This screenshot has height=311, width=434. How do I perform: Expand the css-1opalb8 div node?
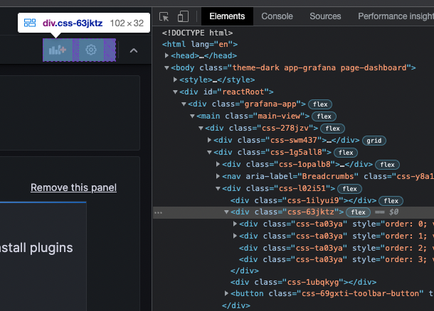218,164
